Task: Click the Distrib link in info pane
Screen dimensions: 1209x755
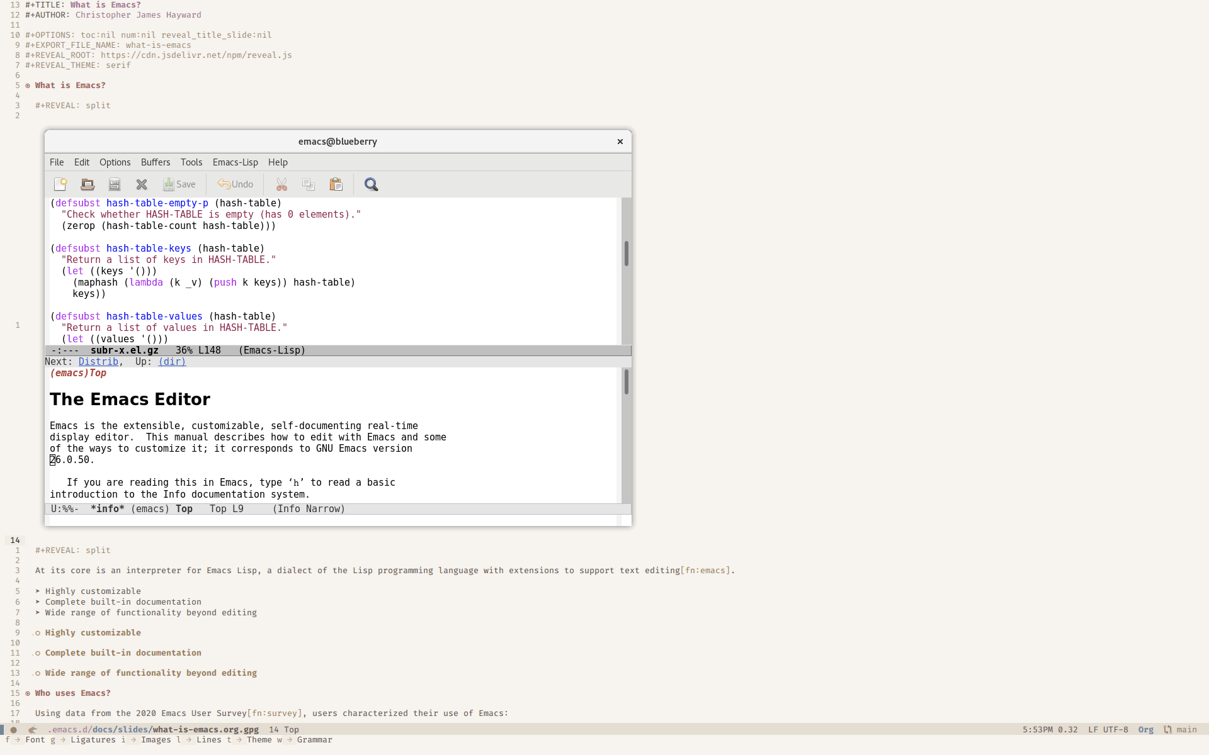Action: click(x=98, y=361)
